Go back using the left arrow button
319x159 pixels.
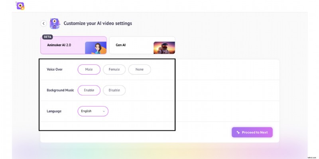(x=43, y=23)
